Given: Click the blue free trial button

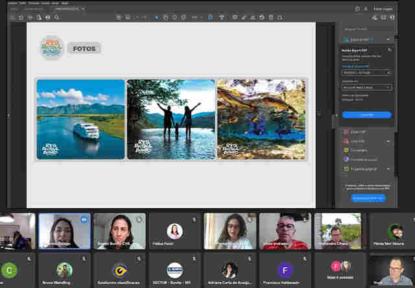Looking at the screenshot, I should (x=368, y=198).
